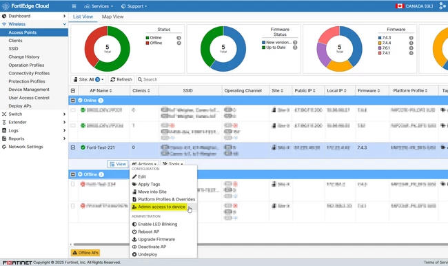
Task: Sort table by Platform Profile column
Action: pyautogui.click(x=410, y=90)
